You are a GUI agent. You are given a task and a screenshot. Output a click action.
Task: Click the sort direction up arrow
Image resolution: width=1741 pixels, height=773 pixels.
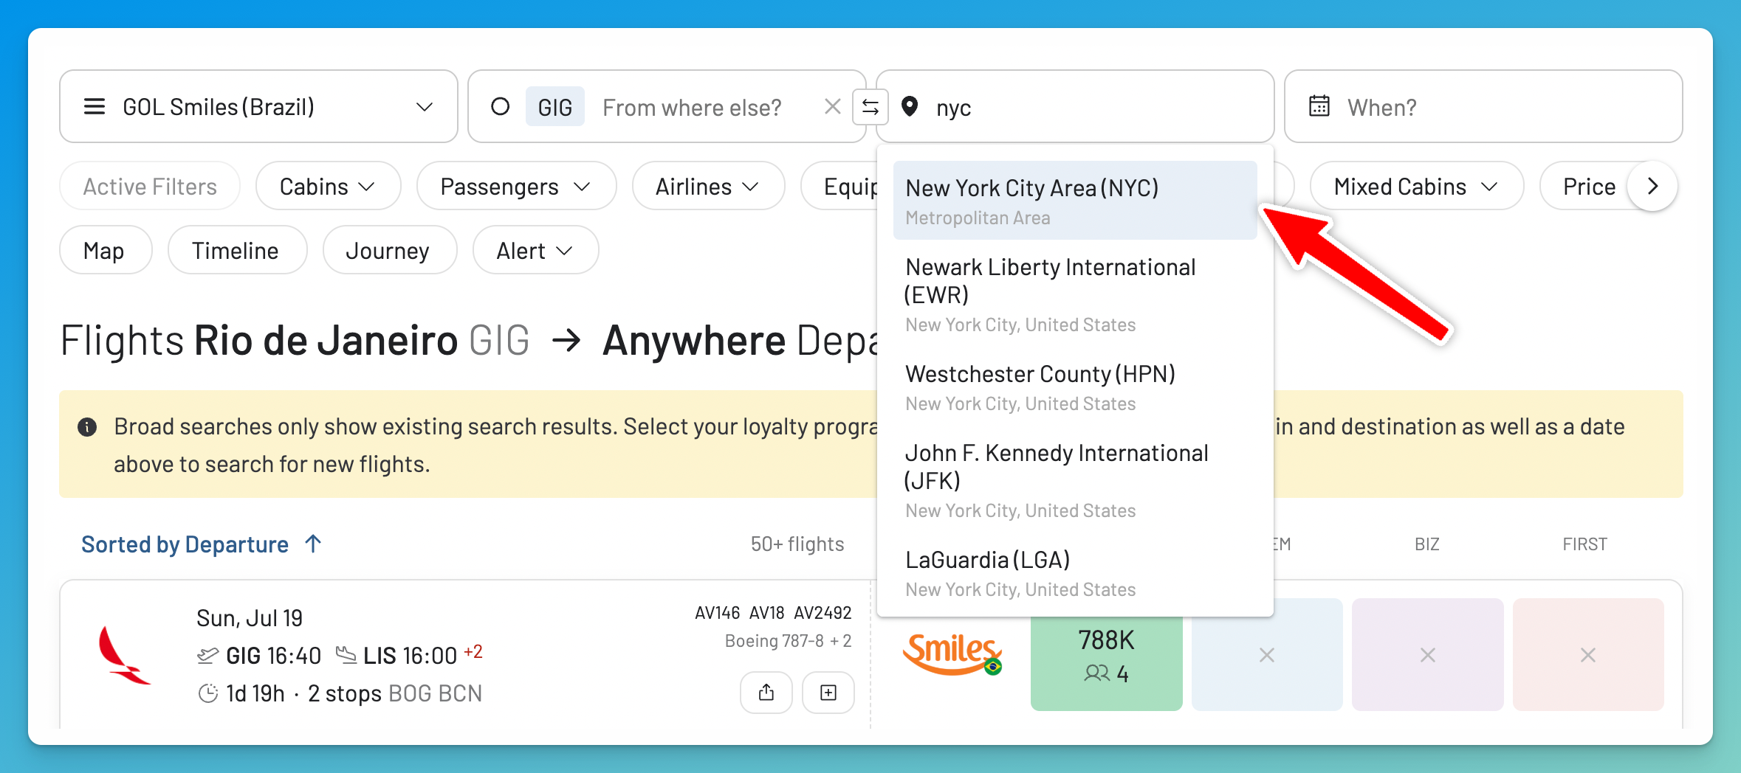click(313, 544)
